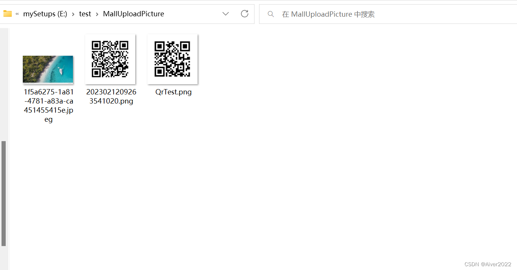Click the QrTest.png filename label
The width and height of the screenshot is (517, 270).
tap(173, 92)
